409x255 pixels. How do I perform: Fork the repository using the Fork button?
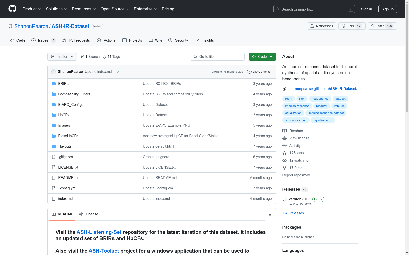(352, 26)
